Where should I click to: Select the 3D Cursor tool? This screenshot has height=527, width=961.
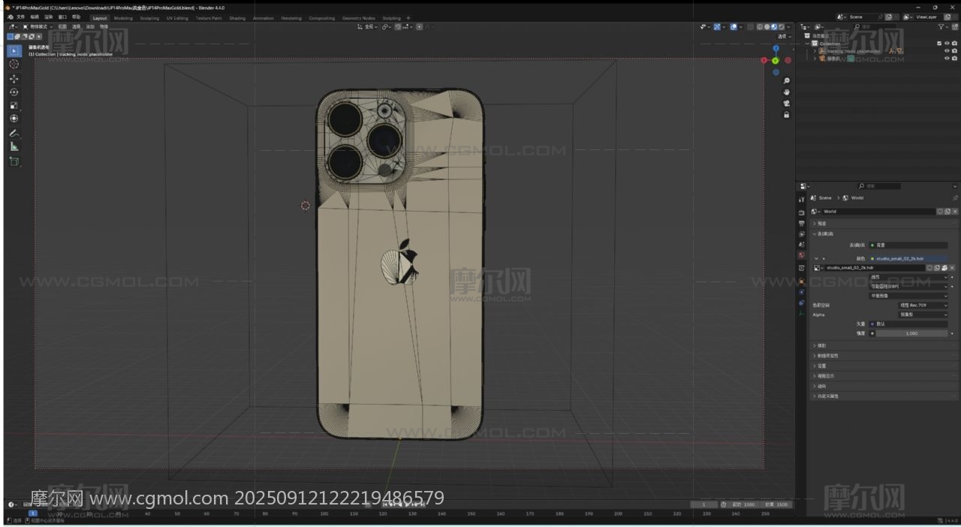tap(14, 65)
